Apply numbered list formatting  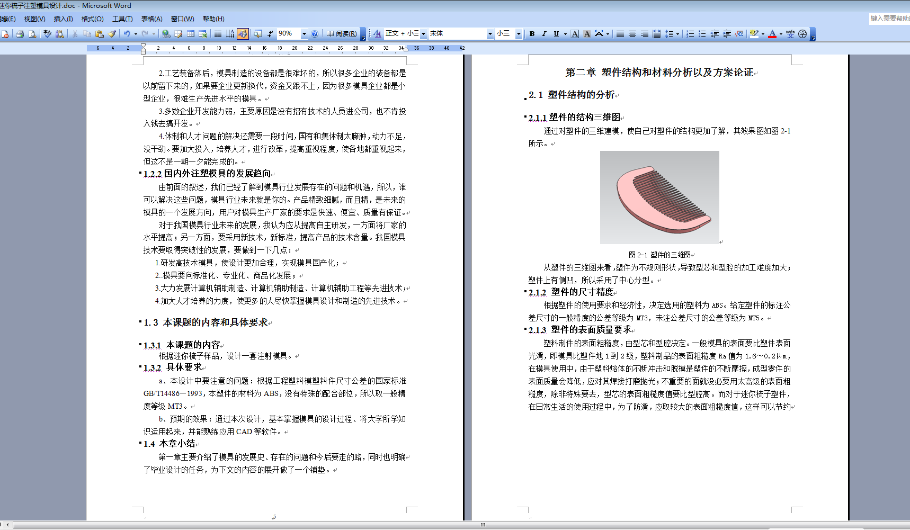[690, 34]
